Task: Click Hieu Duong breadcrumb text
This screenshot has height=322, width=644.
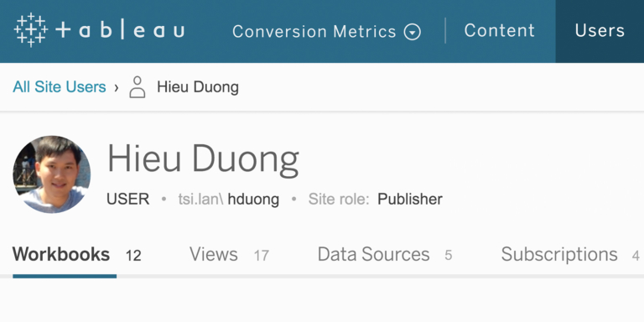Action: [x=198, y=87]
